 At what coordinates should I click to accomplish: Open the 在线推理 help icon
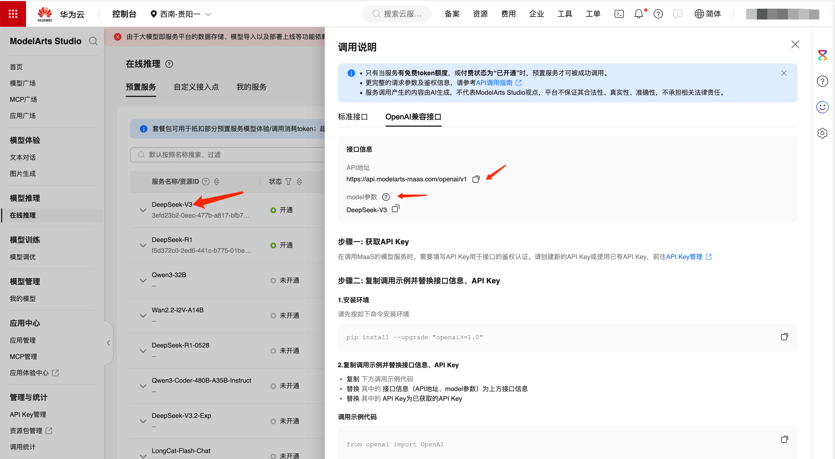tap(169, 64)
